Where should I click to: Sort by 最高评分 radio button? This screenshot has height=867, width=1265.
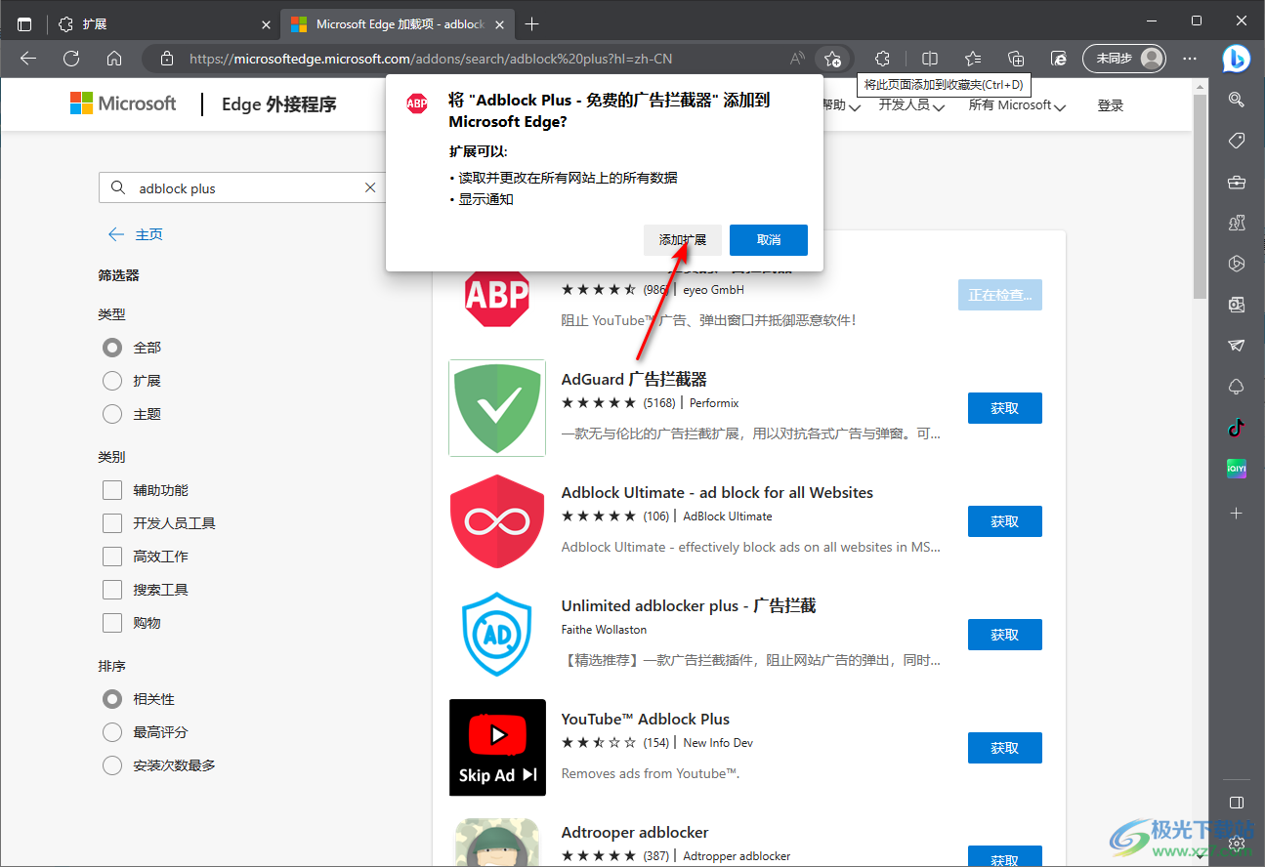click(112, 732)
